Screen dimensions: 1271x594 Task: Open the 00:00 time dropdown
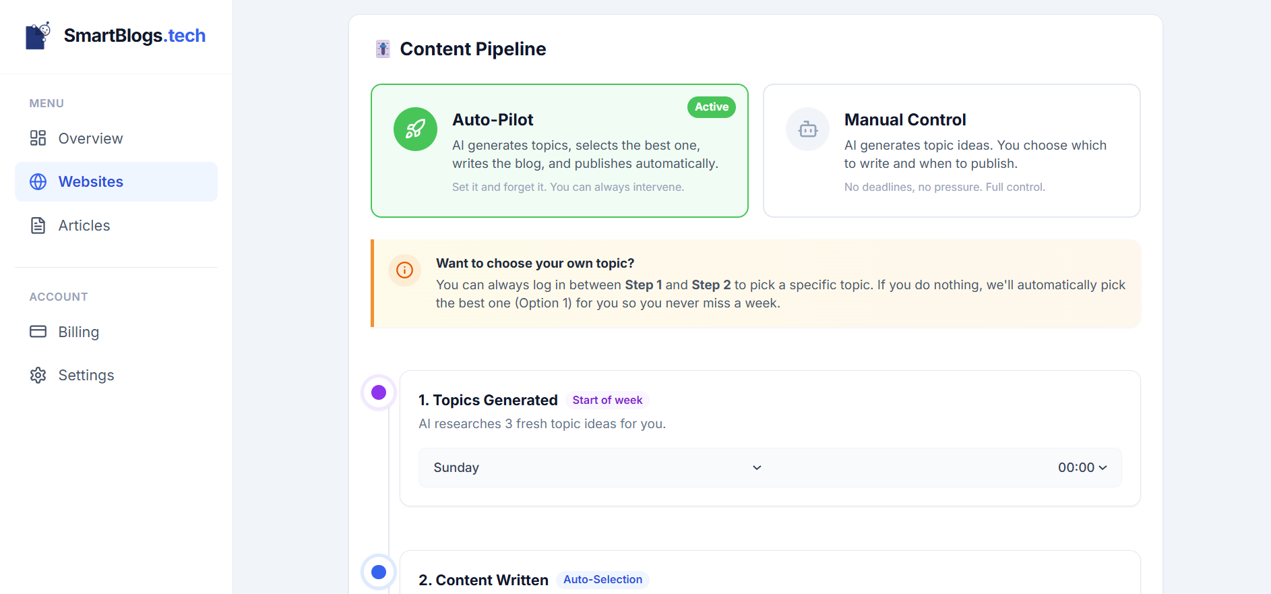pyautogui.click(x=1082, y=468)
